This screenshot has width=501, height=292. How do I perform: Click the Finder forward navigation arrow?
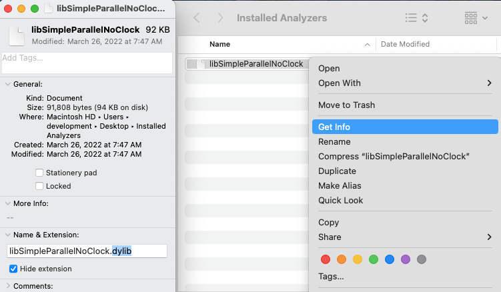click(x=219, y=18)
